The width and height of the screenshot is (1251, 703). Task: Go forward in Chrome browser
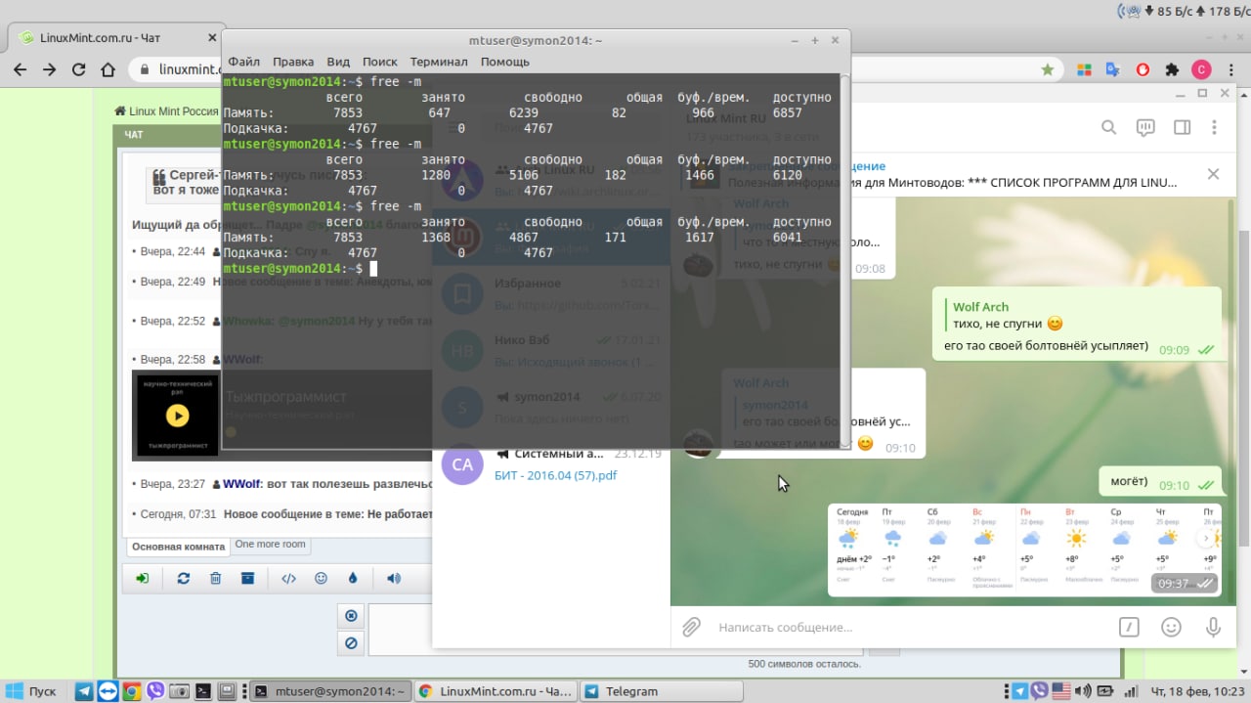click(49, 70)
